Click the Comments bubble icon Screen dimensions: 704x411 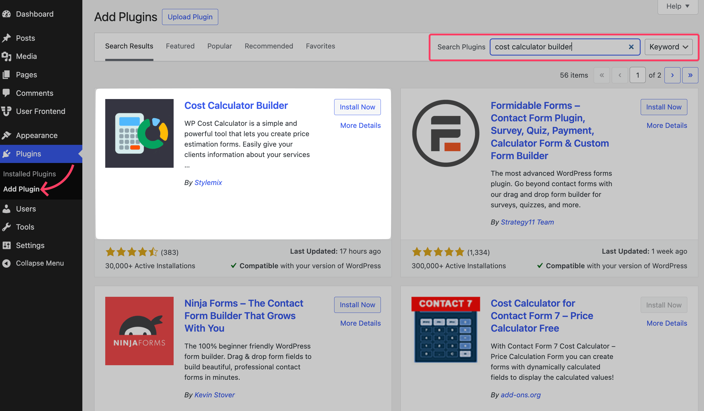coord(6,93)
